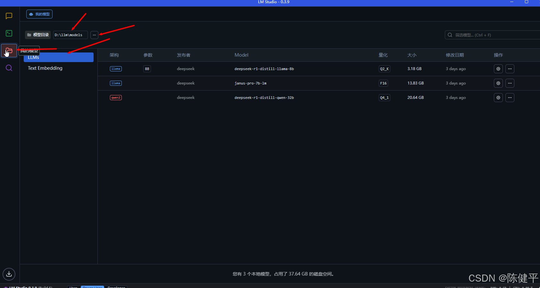Click the disk usage summary text

click(284, 274)
